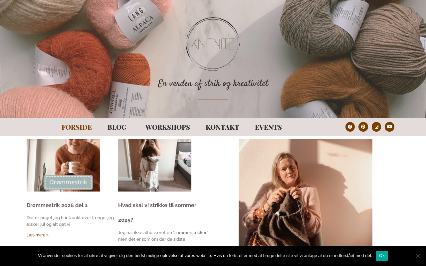
Task: Open the Kontakt menu item
Action: (222, 127)
